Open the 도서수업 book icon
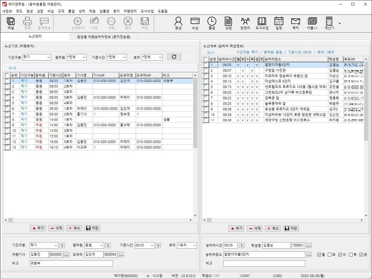 [x=262, y=23]
